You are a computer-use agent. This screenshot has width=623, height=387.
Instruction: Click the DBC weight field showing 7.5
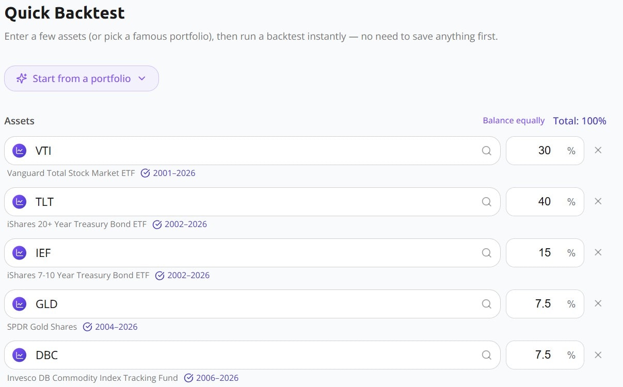point(545,355)
